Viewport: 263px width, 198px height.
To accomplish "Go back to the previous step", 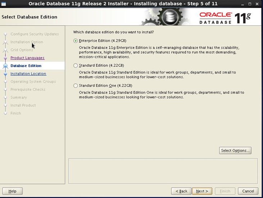I will pyautogui.click(x=181, y=191).
